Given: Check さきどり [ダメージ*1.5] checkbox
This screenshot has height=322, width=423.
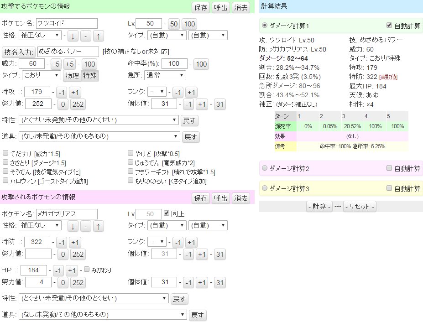Looking at the screenshot, I should pyautogui.click(x=5, y=162).
